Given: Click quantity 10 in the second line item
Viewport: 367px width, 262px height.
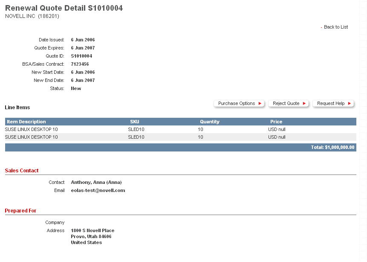Looking at the screenshot, I should (200, 137).
